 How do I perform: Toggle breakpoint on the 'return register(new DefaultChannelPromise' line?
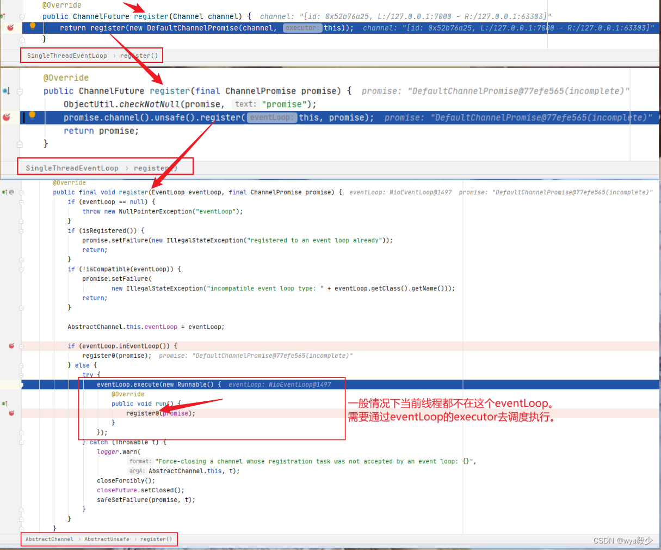10,27
